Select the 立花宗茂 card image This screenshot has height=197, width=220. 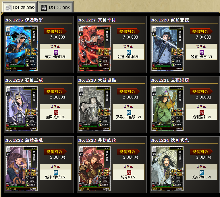point(167,108)
